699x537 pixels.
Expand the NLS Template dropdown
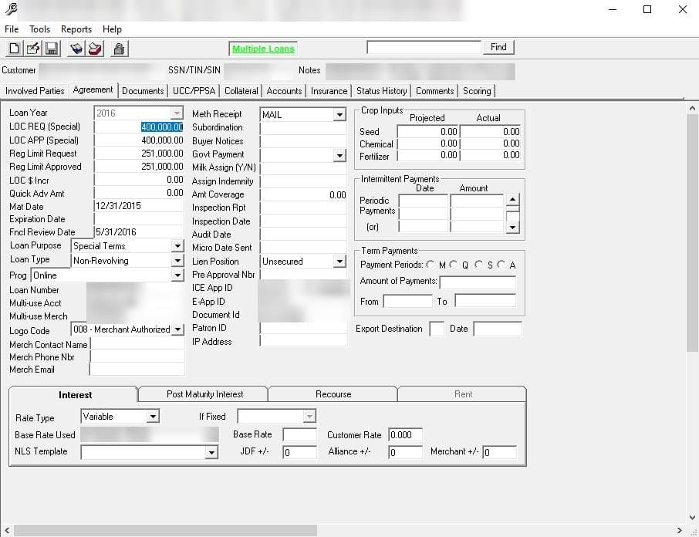pos(211,452)
